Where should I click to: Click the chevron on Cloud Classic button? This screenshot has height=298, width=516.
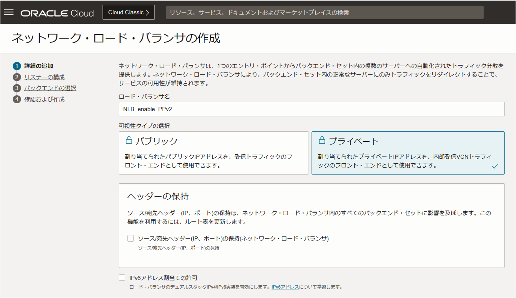(148, 12)
